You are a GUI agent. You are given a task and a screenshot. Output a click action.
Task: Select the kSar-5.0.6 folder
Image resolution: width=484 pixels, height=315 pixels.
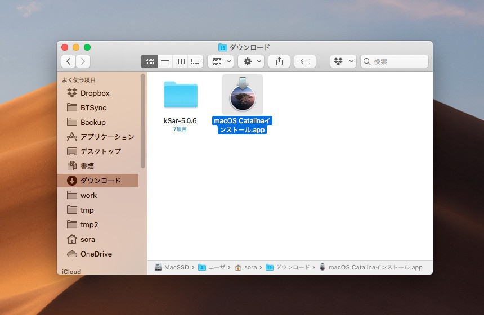180,94
